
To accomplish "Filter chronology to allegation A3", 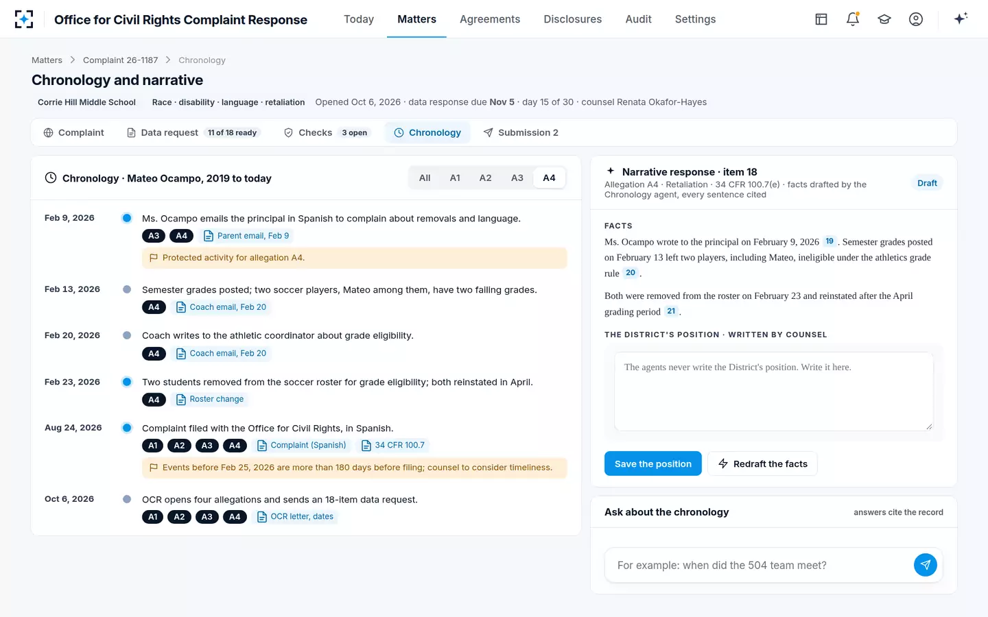I will point(517,178).
